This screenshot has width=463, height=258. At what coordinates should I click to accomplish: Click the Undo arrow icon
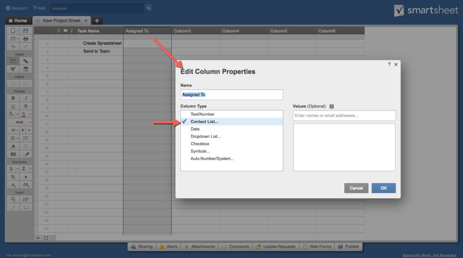[13, 47]
